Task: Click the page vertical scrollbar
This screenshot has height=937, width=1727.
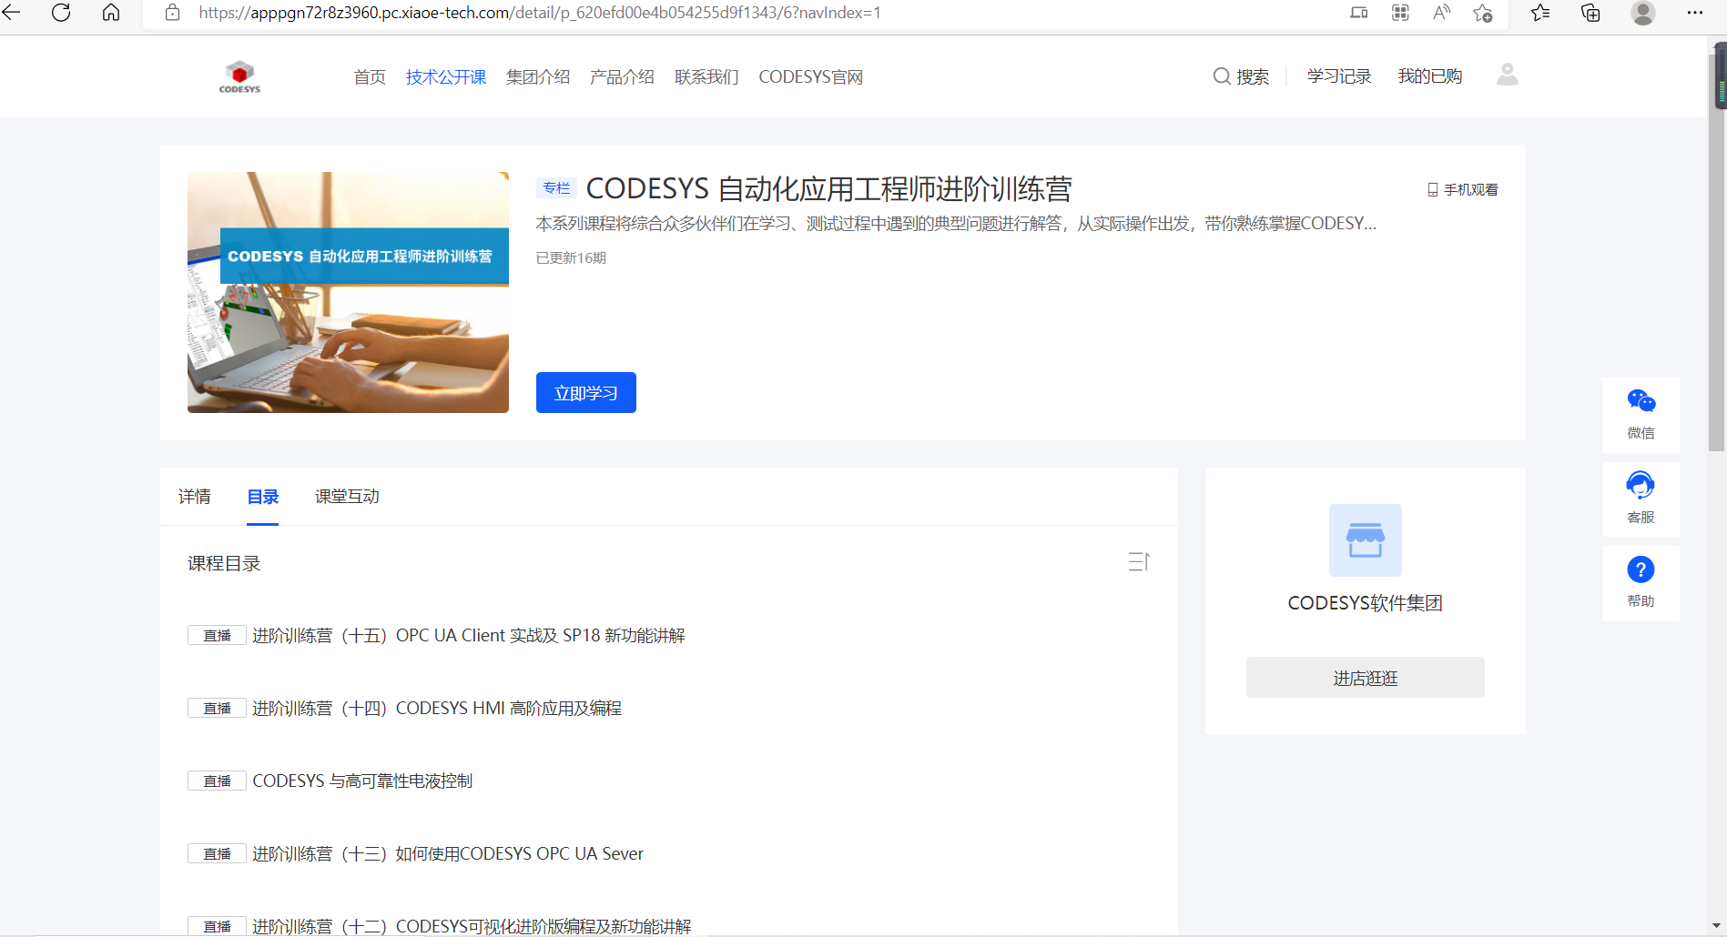Action: (1716, 273)
